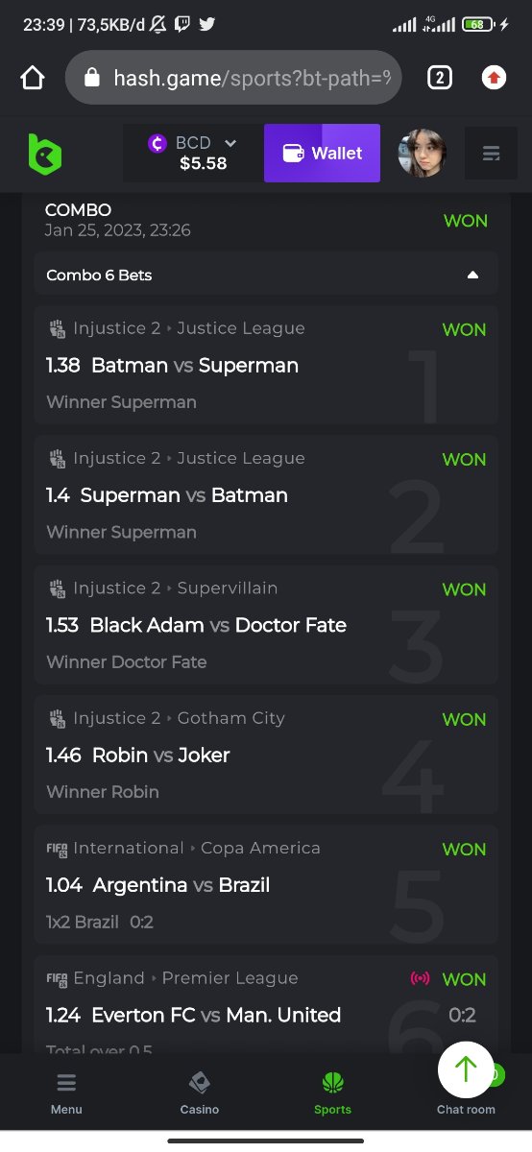Tap the red browser update arrow icon
The width and height of the screenshot is (532, 1152).
pyautogui.click(x=494, y=78)
